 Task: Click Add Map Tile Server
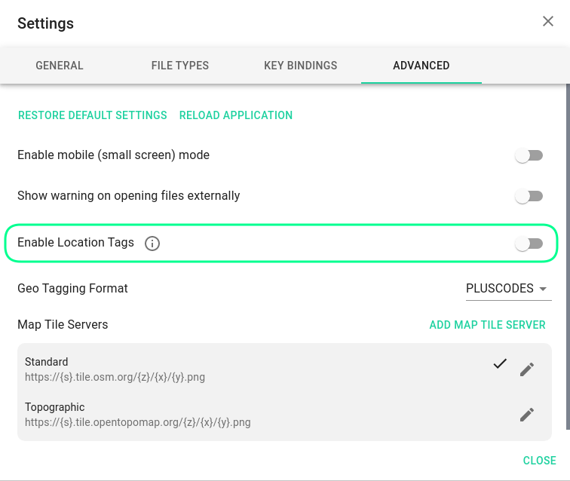pyautogui.click(x=488, y=325)
